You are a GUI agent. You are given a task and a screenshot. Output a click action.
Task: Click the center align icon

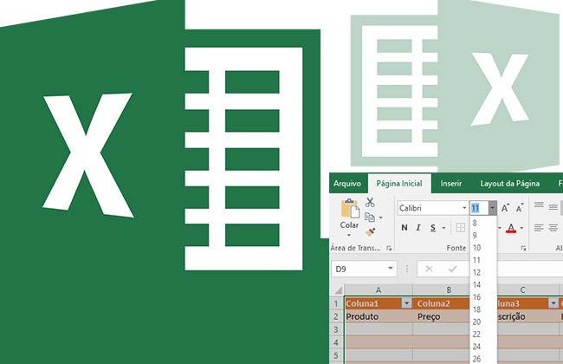pos(553,227)
